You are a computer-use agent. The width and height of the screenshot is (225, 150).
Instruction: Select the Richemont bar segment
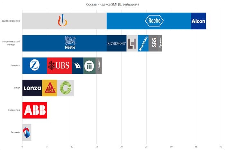point(116,43)
